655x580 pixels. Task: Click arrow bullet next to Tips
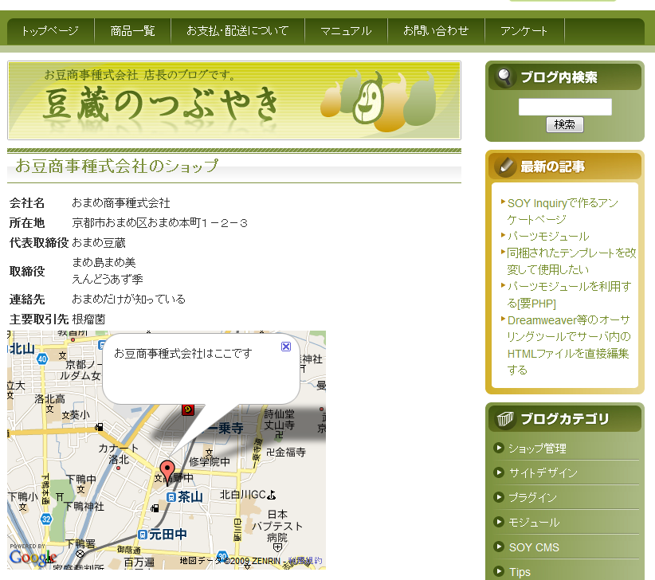click(498, 570)
